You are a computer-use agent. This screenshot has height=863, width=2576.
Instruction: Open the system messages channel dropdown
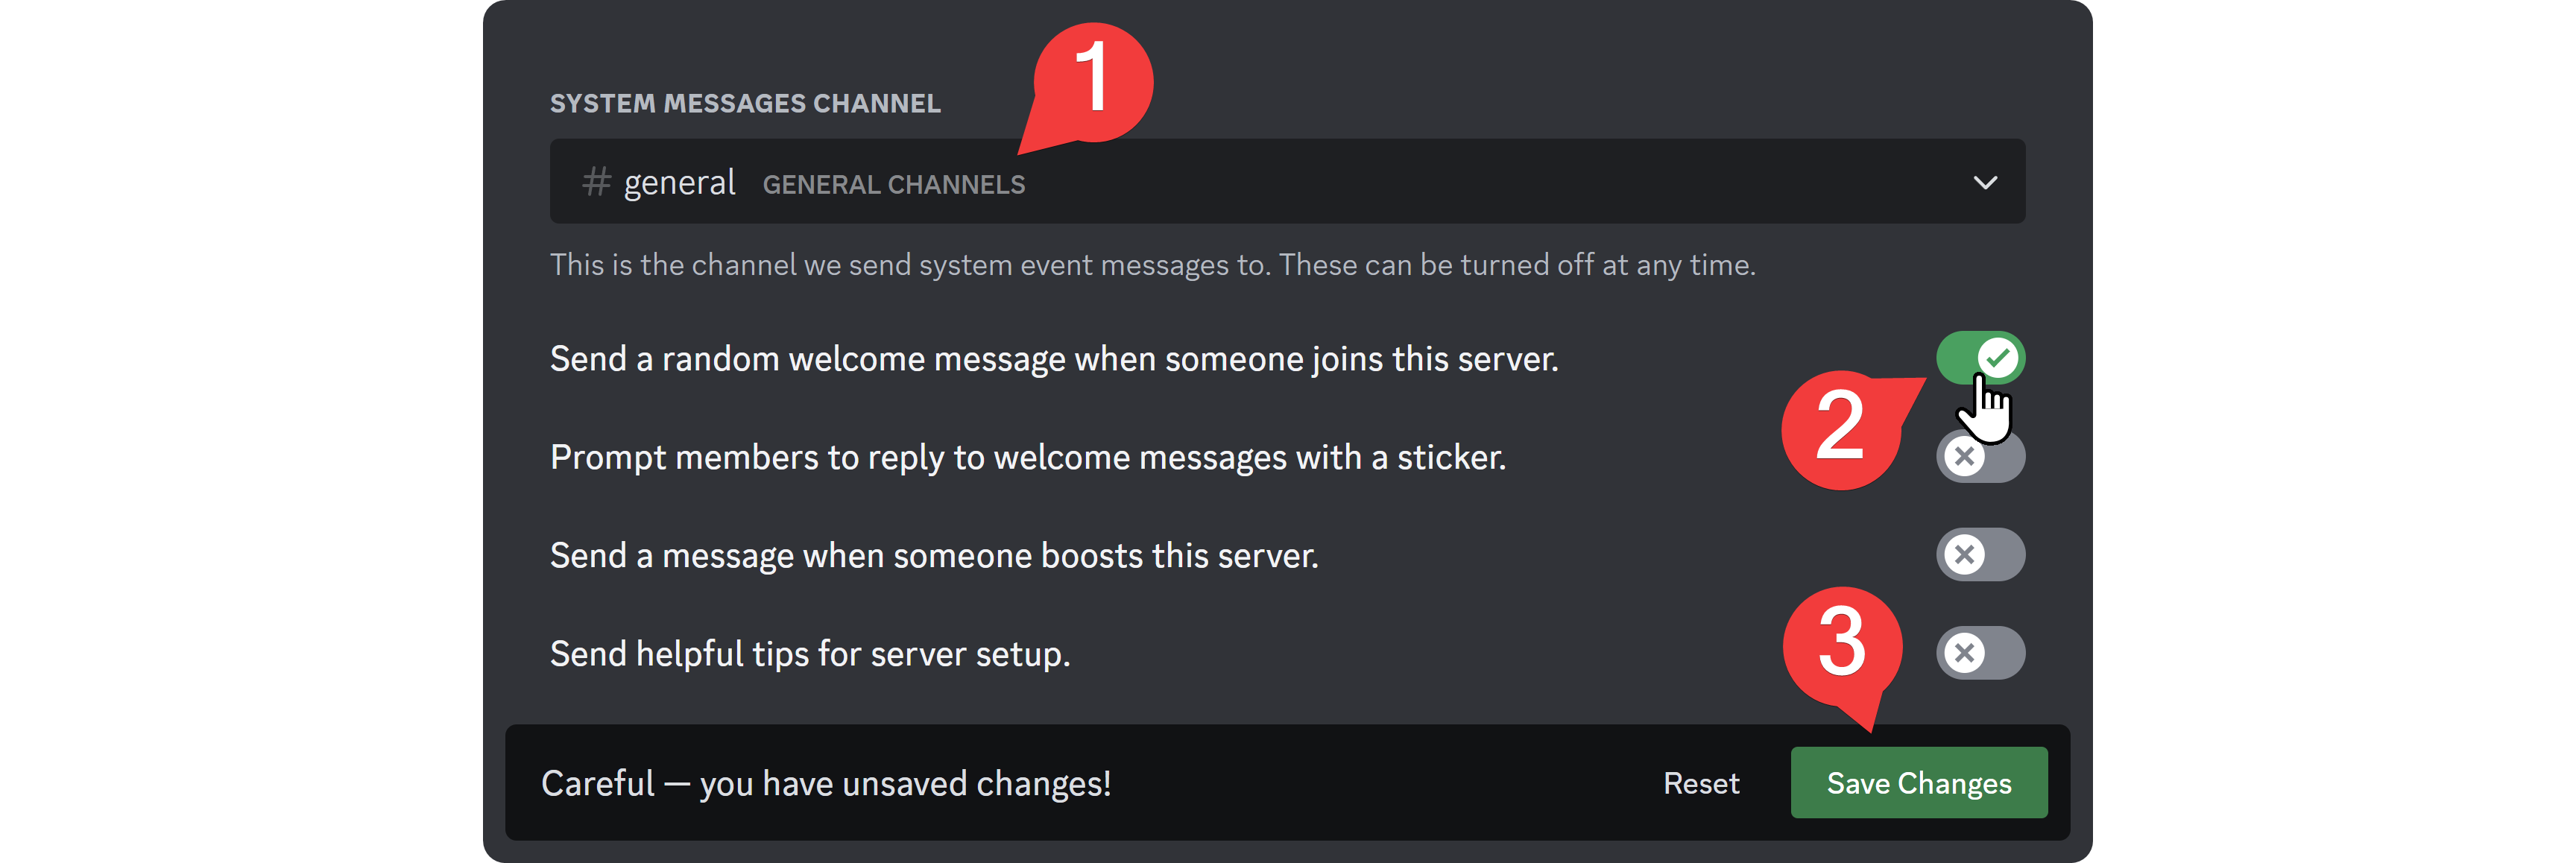click(1287, 181)
